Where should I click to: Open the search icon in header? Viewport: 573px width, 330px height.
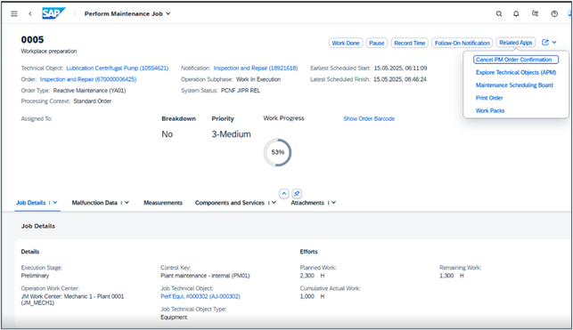point(499,14)
